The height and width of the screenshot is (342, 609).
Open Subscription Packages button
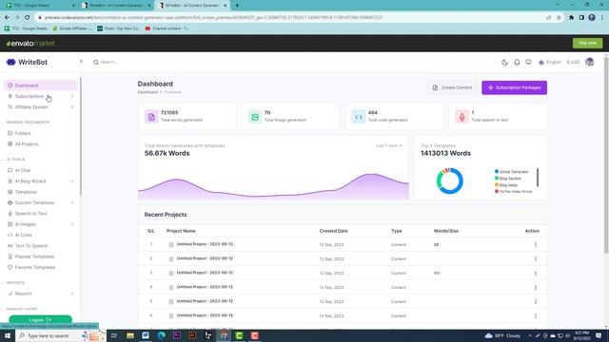point(514,87)
